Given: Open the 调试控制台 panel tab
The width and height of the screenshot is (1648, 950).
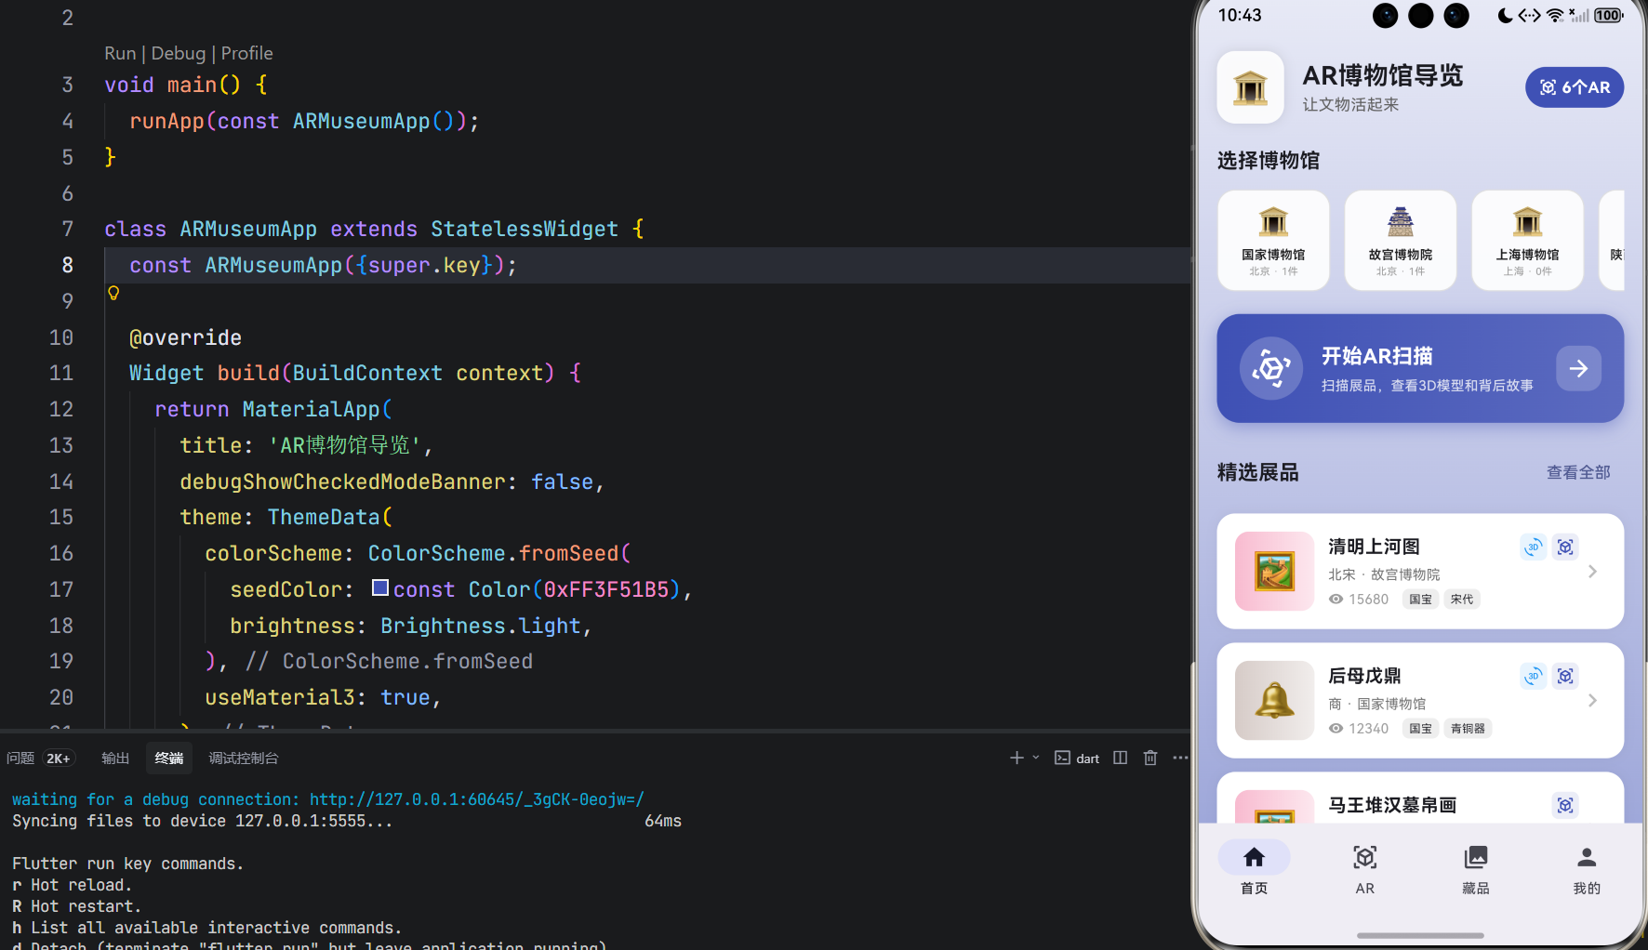Looking at the screenshot, I should [244, 759].
